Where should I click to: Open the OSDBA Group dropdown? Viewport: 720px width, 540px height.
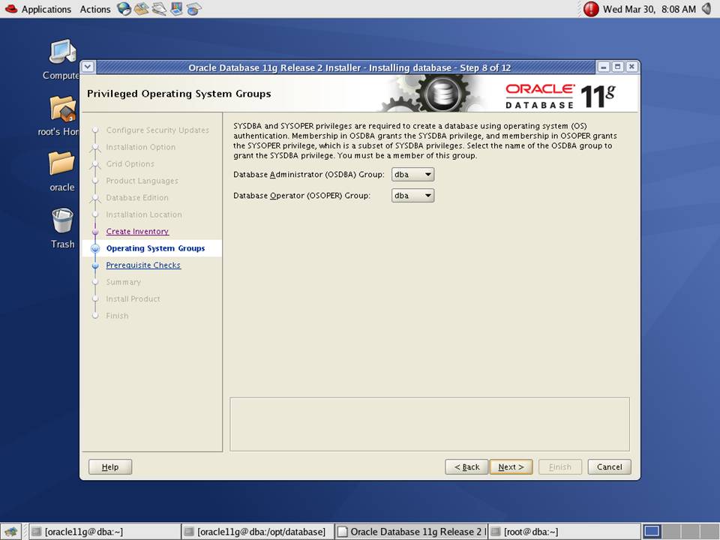click(x=412, y=175)
